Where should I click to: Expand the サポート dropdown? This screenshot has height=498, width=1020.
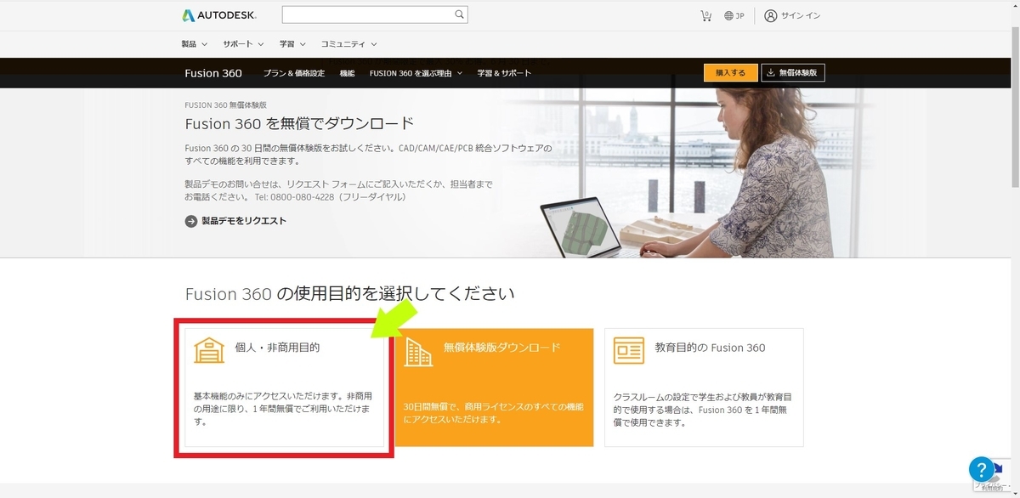239,43
